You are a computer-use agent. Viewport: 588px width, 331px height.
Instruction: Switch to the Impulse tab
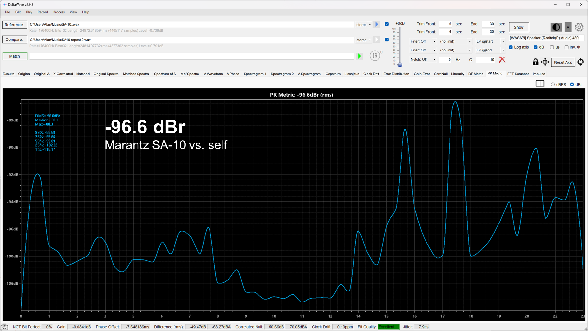(539, 74)
